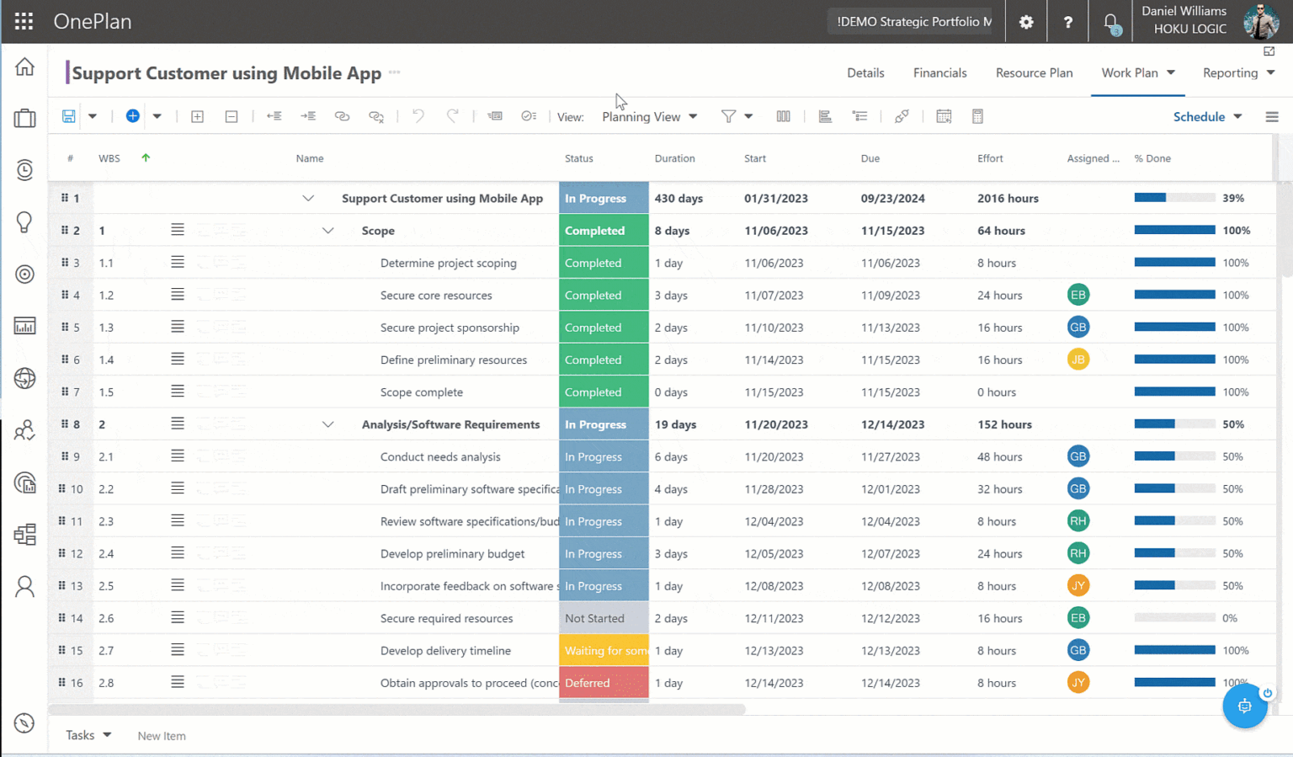This screenshot has width=1293, height=757.
Task: Open the filter funnel icon
Action: [x=728, y=116]
